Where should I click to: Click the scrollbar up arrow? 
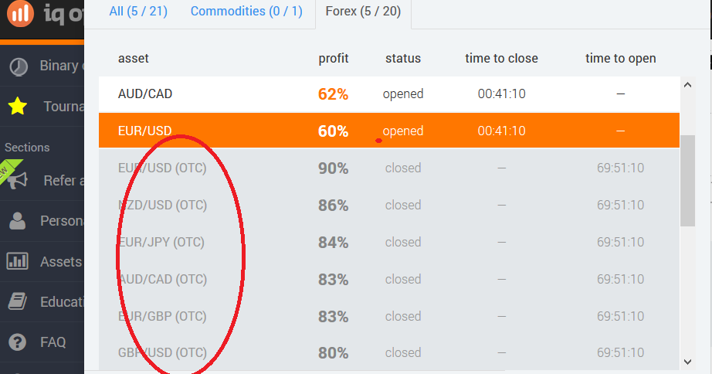pyautogui.click(x=687, y=84)
